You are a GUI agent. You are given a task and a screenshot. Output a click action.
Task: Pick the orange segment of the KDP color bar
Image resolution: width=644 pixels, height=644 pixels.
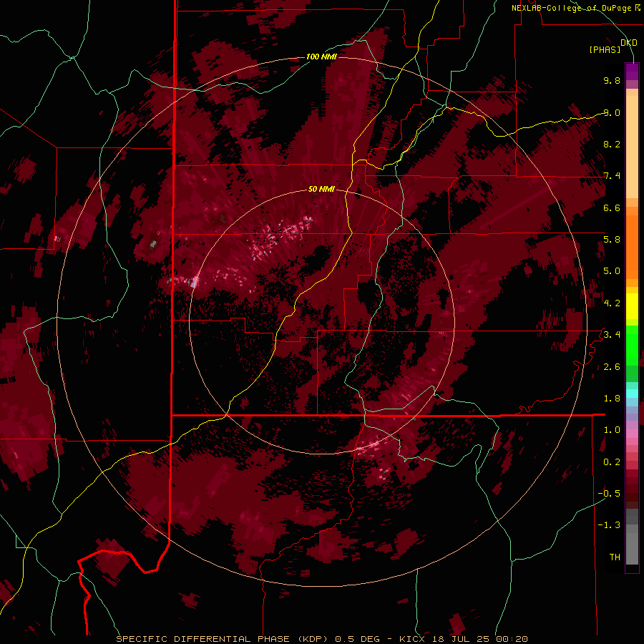pos(632,248)
